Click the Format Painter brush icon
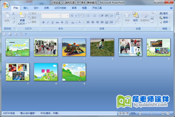 click(13, 22)
